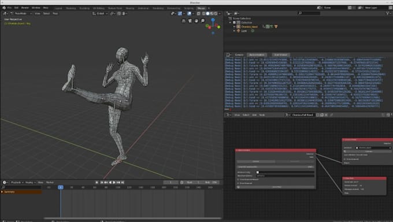Open the outliner editor type selector
Image resolution: width=393 pixels, height=222 pixels.
(229, 13)
